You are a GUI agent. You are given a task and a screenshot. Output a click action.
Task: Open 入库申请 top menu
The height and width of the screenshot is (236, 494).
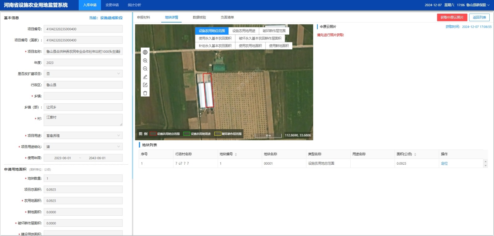90,5
